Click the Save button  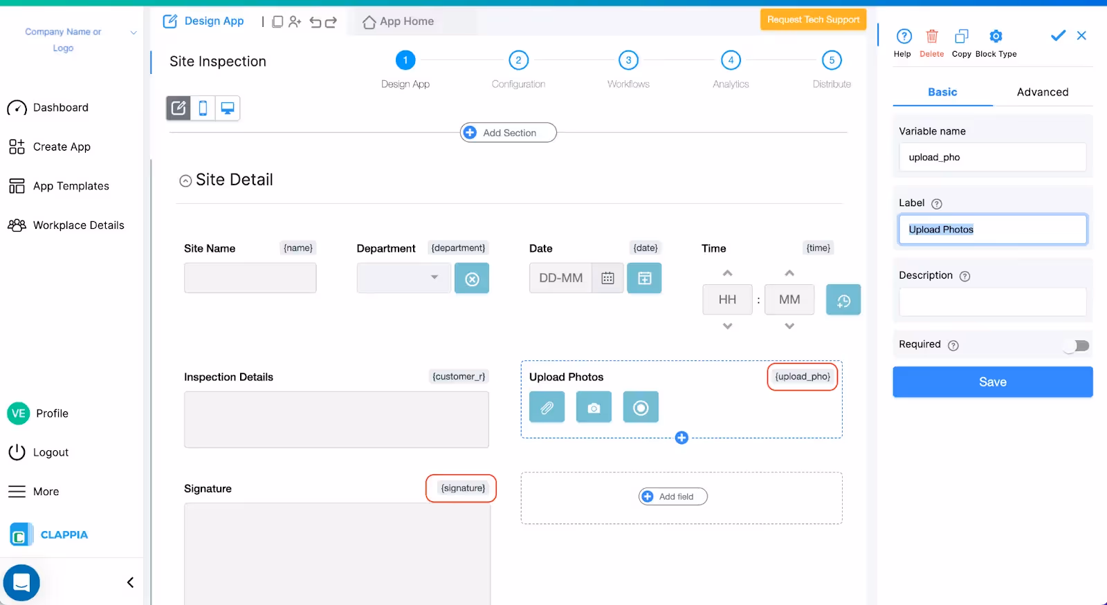[993, 382]
